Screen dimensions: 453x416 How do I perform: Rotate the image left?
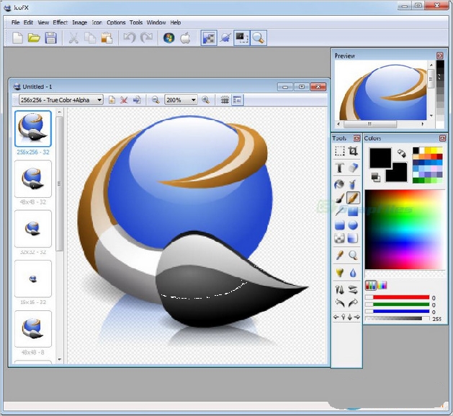(339, 303)
